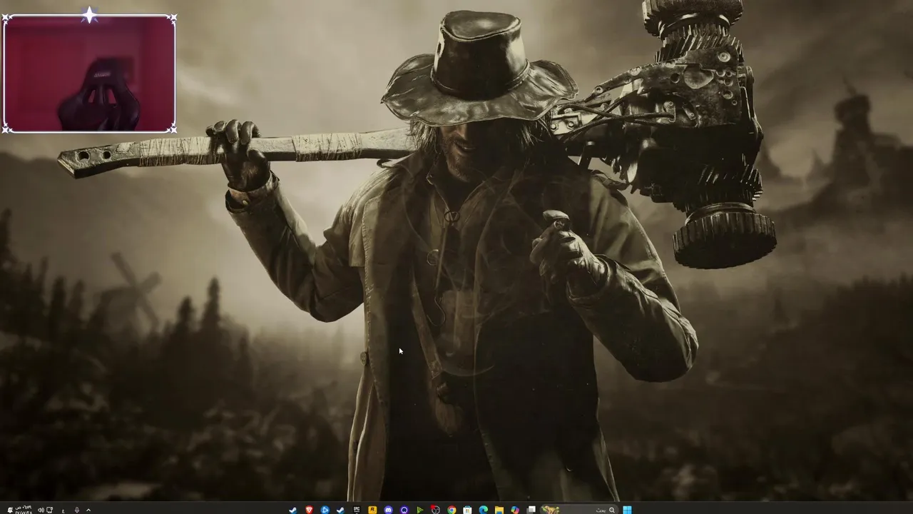Open the network icon in the system tray
913x514 pixels.
click(49, 510)
